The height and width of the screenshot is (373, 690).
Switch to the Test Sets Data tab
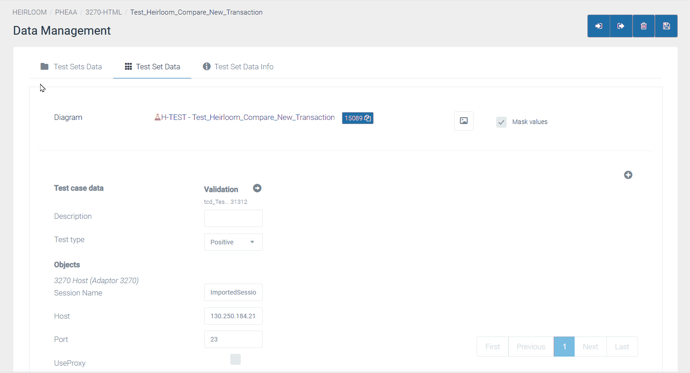point(71,67)
